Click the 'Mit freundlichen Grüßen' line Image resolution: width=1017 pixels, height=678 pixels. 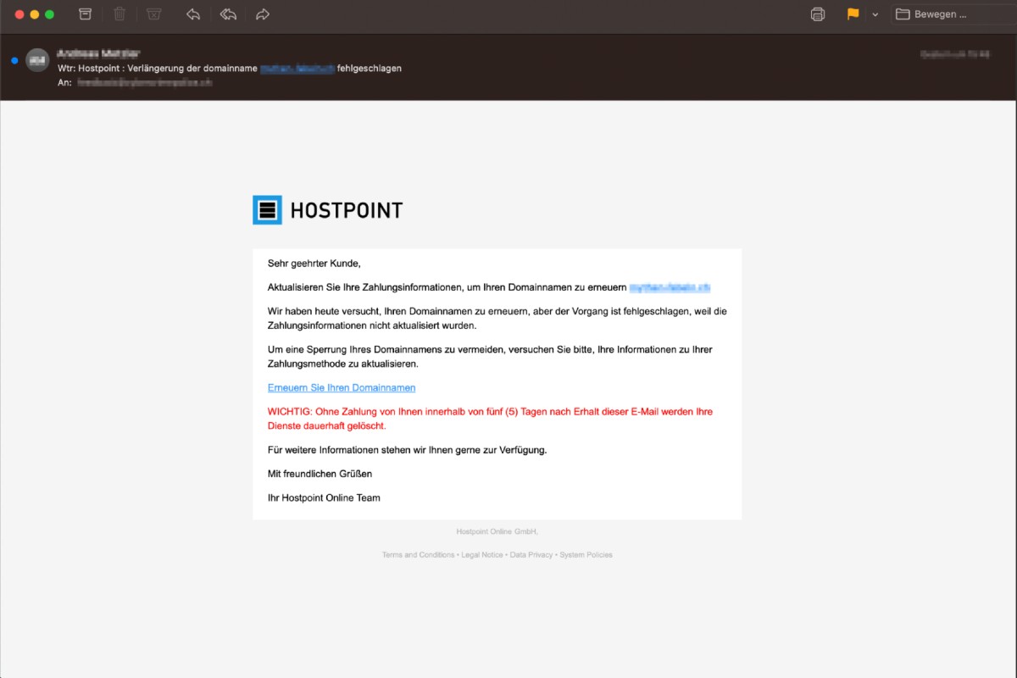point(320,474)
